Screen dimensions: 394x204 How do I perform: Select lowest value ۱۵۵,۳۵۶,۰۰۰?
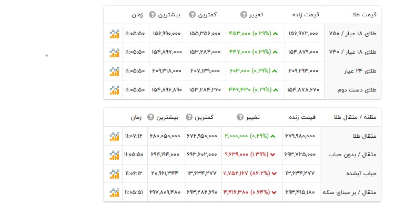coord(205,34)
